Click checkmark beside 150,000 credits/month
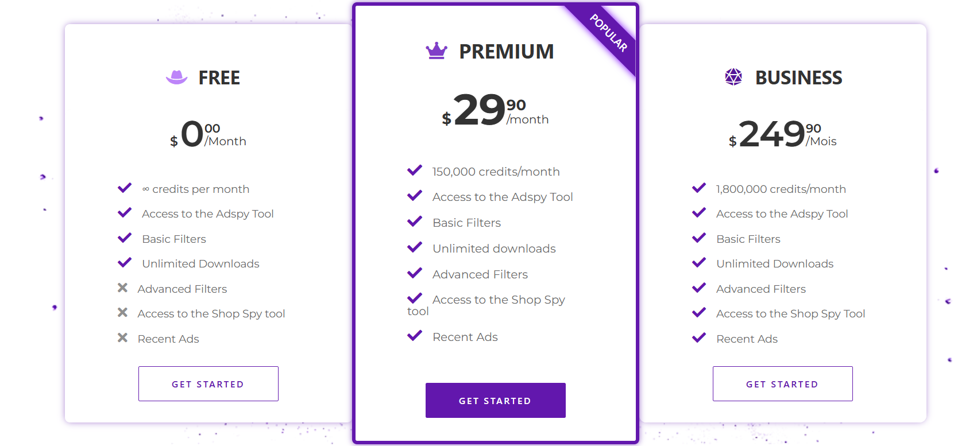The height and width of the screenshot is (446, 977). click(415, 170)
